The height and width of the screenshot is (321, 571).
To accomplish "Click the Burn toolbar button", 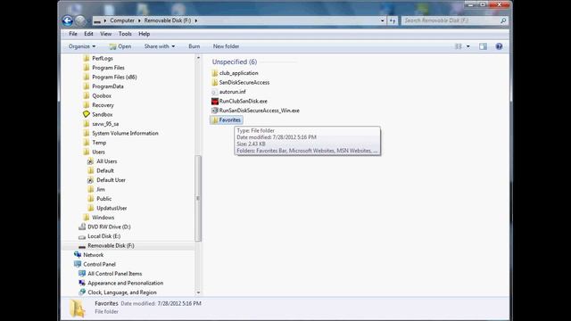I will pyautogui.click(x=194, y=46).
